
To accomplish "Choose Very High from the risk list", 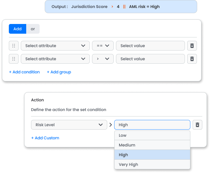I will 152,164.
